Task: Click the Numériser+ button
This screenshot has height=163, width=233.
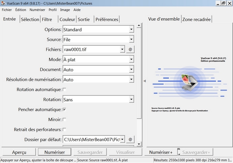Action: pos(161,152)
